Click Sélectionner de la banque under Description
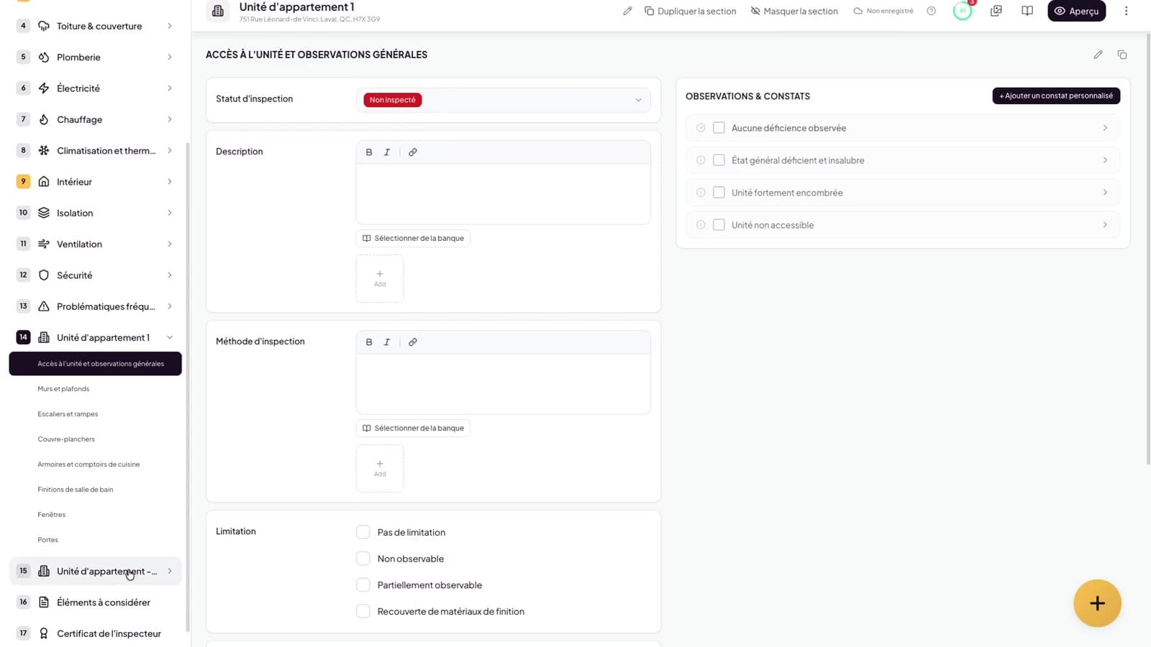1151x647 pixels. [x=413, y=239]
